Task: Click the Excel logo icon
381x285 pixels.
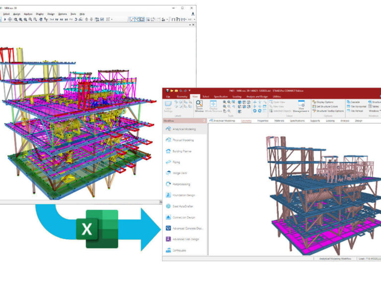Action: click(x=97, y=229)
